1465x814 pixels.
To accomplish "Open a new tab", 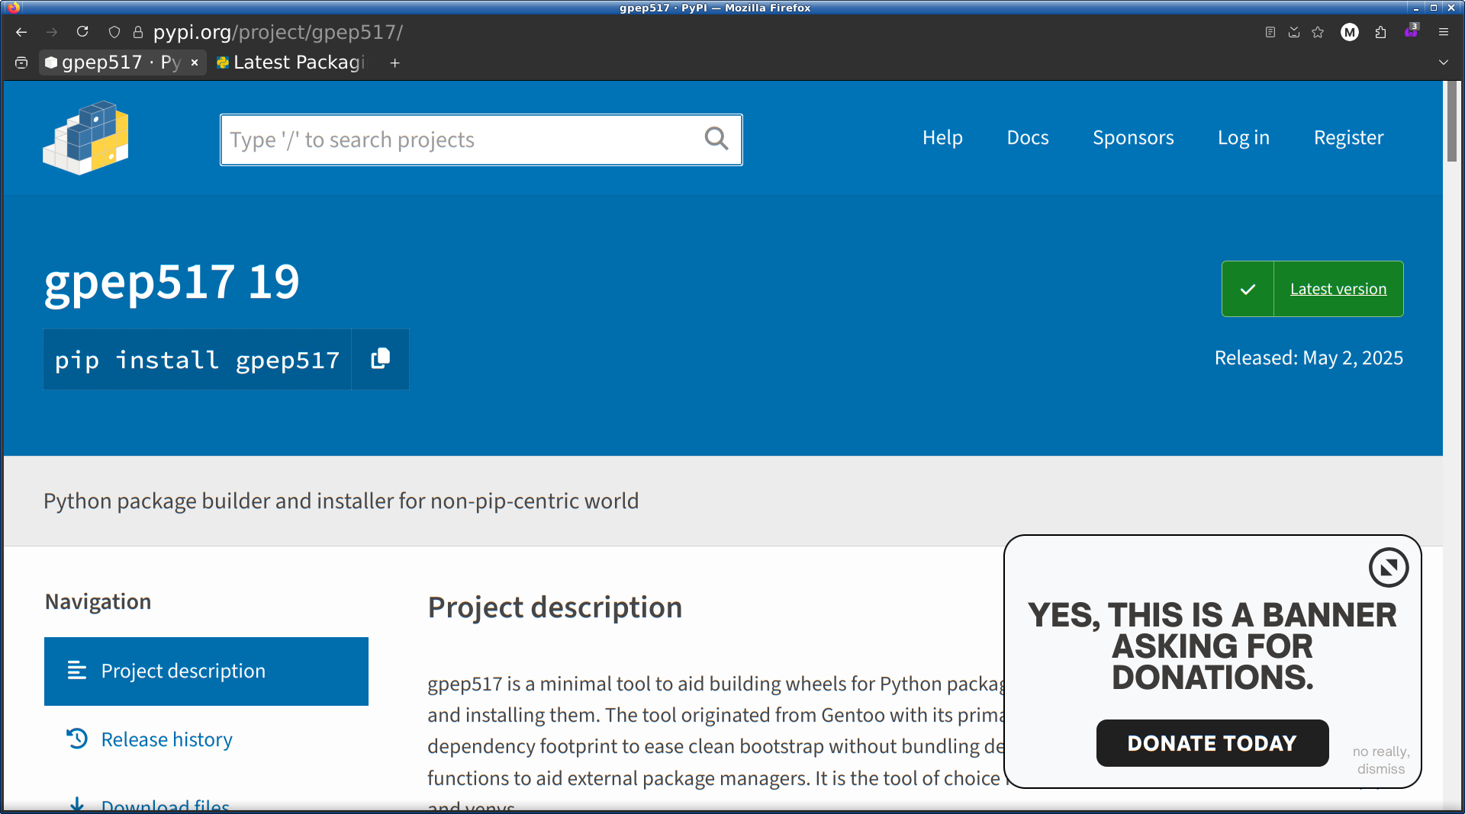I will point(395,62).
